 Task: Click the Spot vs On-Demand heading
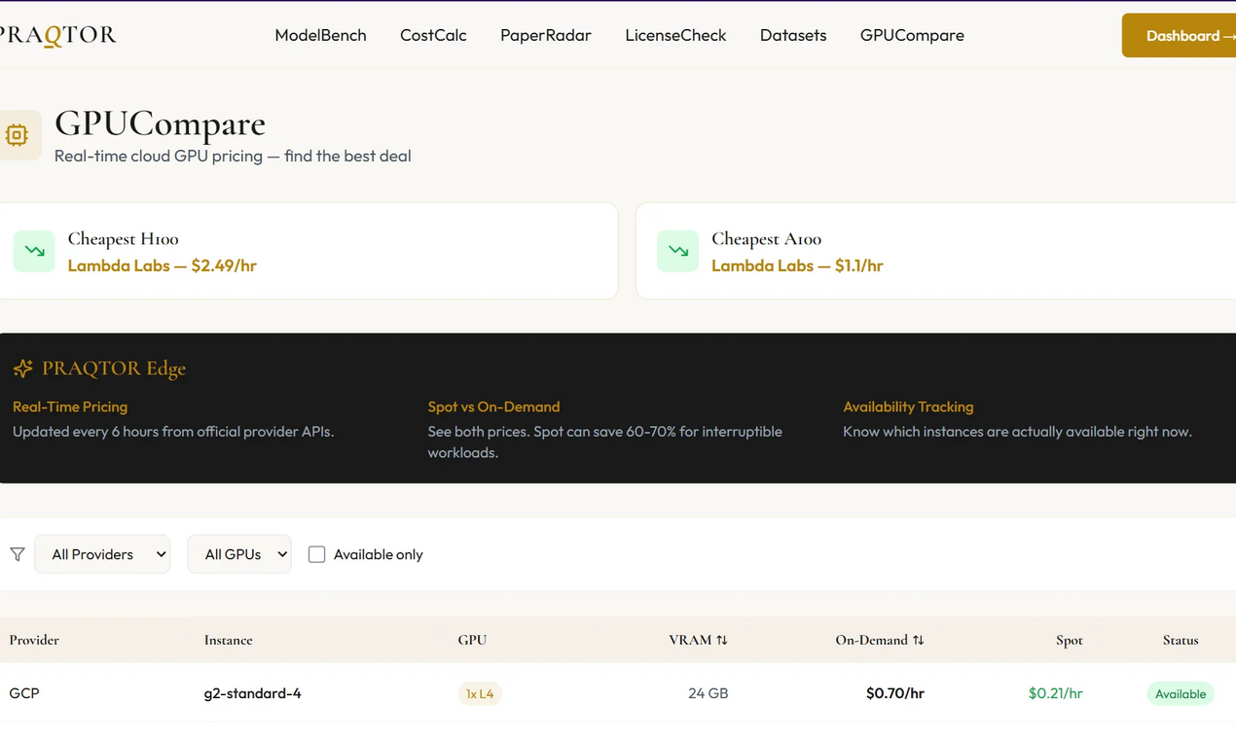click(493, 406)
